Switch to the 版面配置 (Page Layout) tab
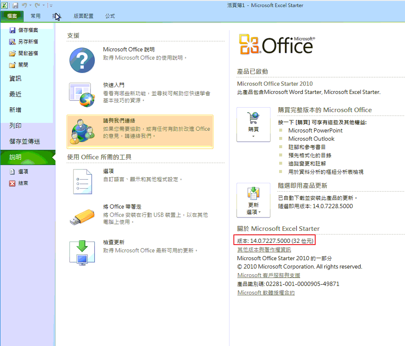This screenshot has width=405, height=346. pyautogui.click(x=83, y=16)
